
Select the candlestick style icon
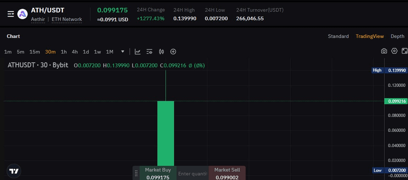[x=161, y=52]
